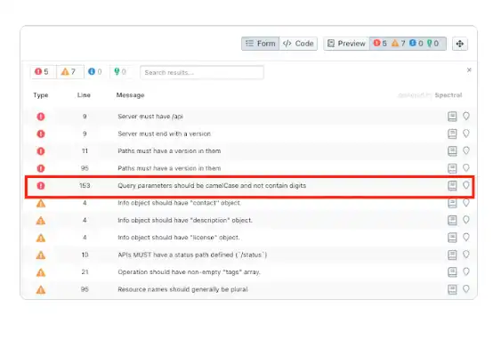The width and height of the screenshot is (493, 340).
Task: Select message "Server must end with a version"
Action: click(164, 134)
